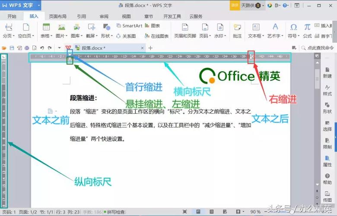This screenshot has height=216, width=337.
Task: Insert 艺术字 word art
Action: pyautogui.click(x=275, y=31)
